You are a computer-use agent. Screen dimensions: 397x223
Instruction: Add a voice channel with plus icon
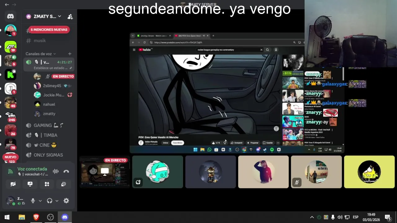(70, 54)
